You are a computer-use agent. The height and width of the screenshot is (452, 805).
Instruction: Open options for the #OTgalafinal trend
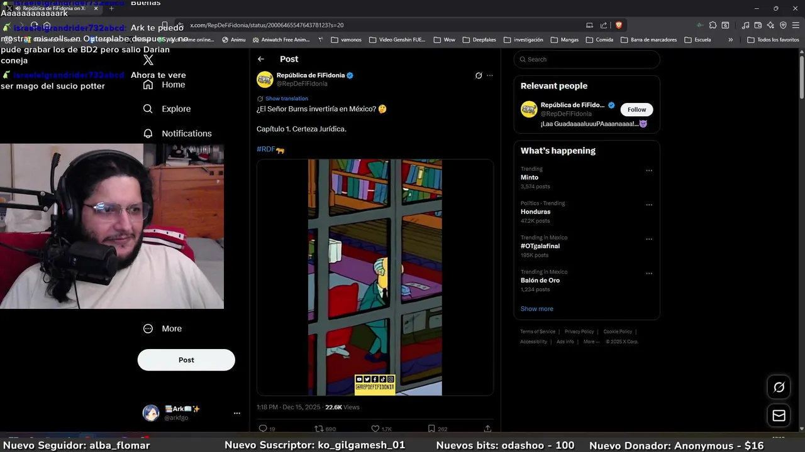point(649,239)
